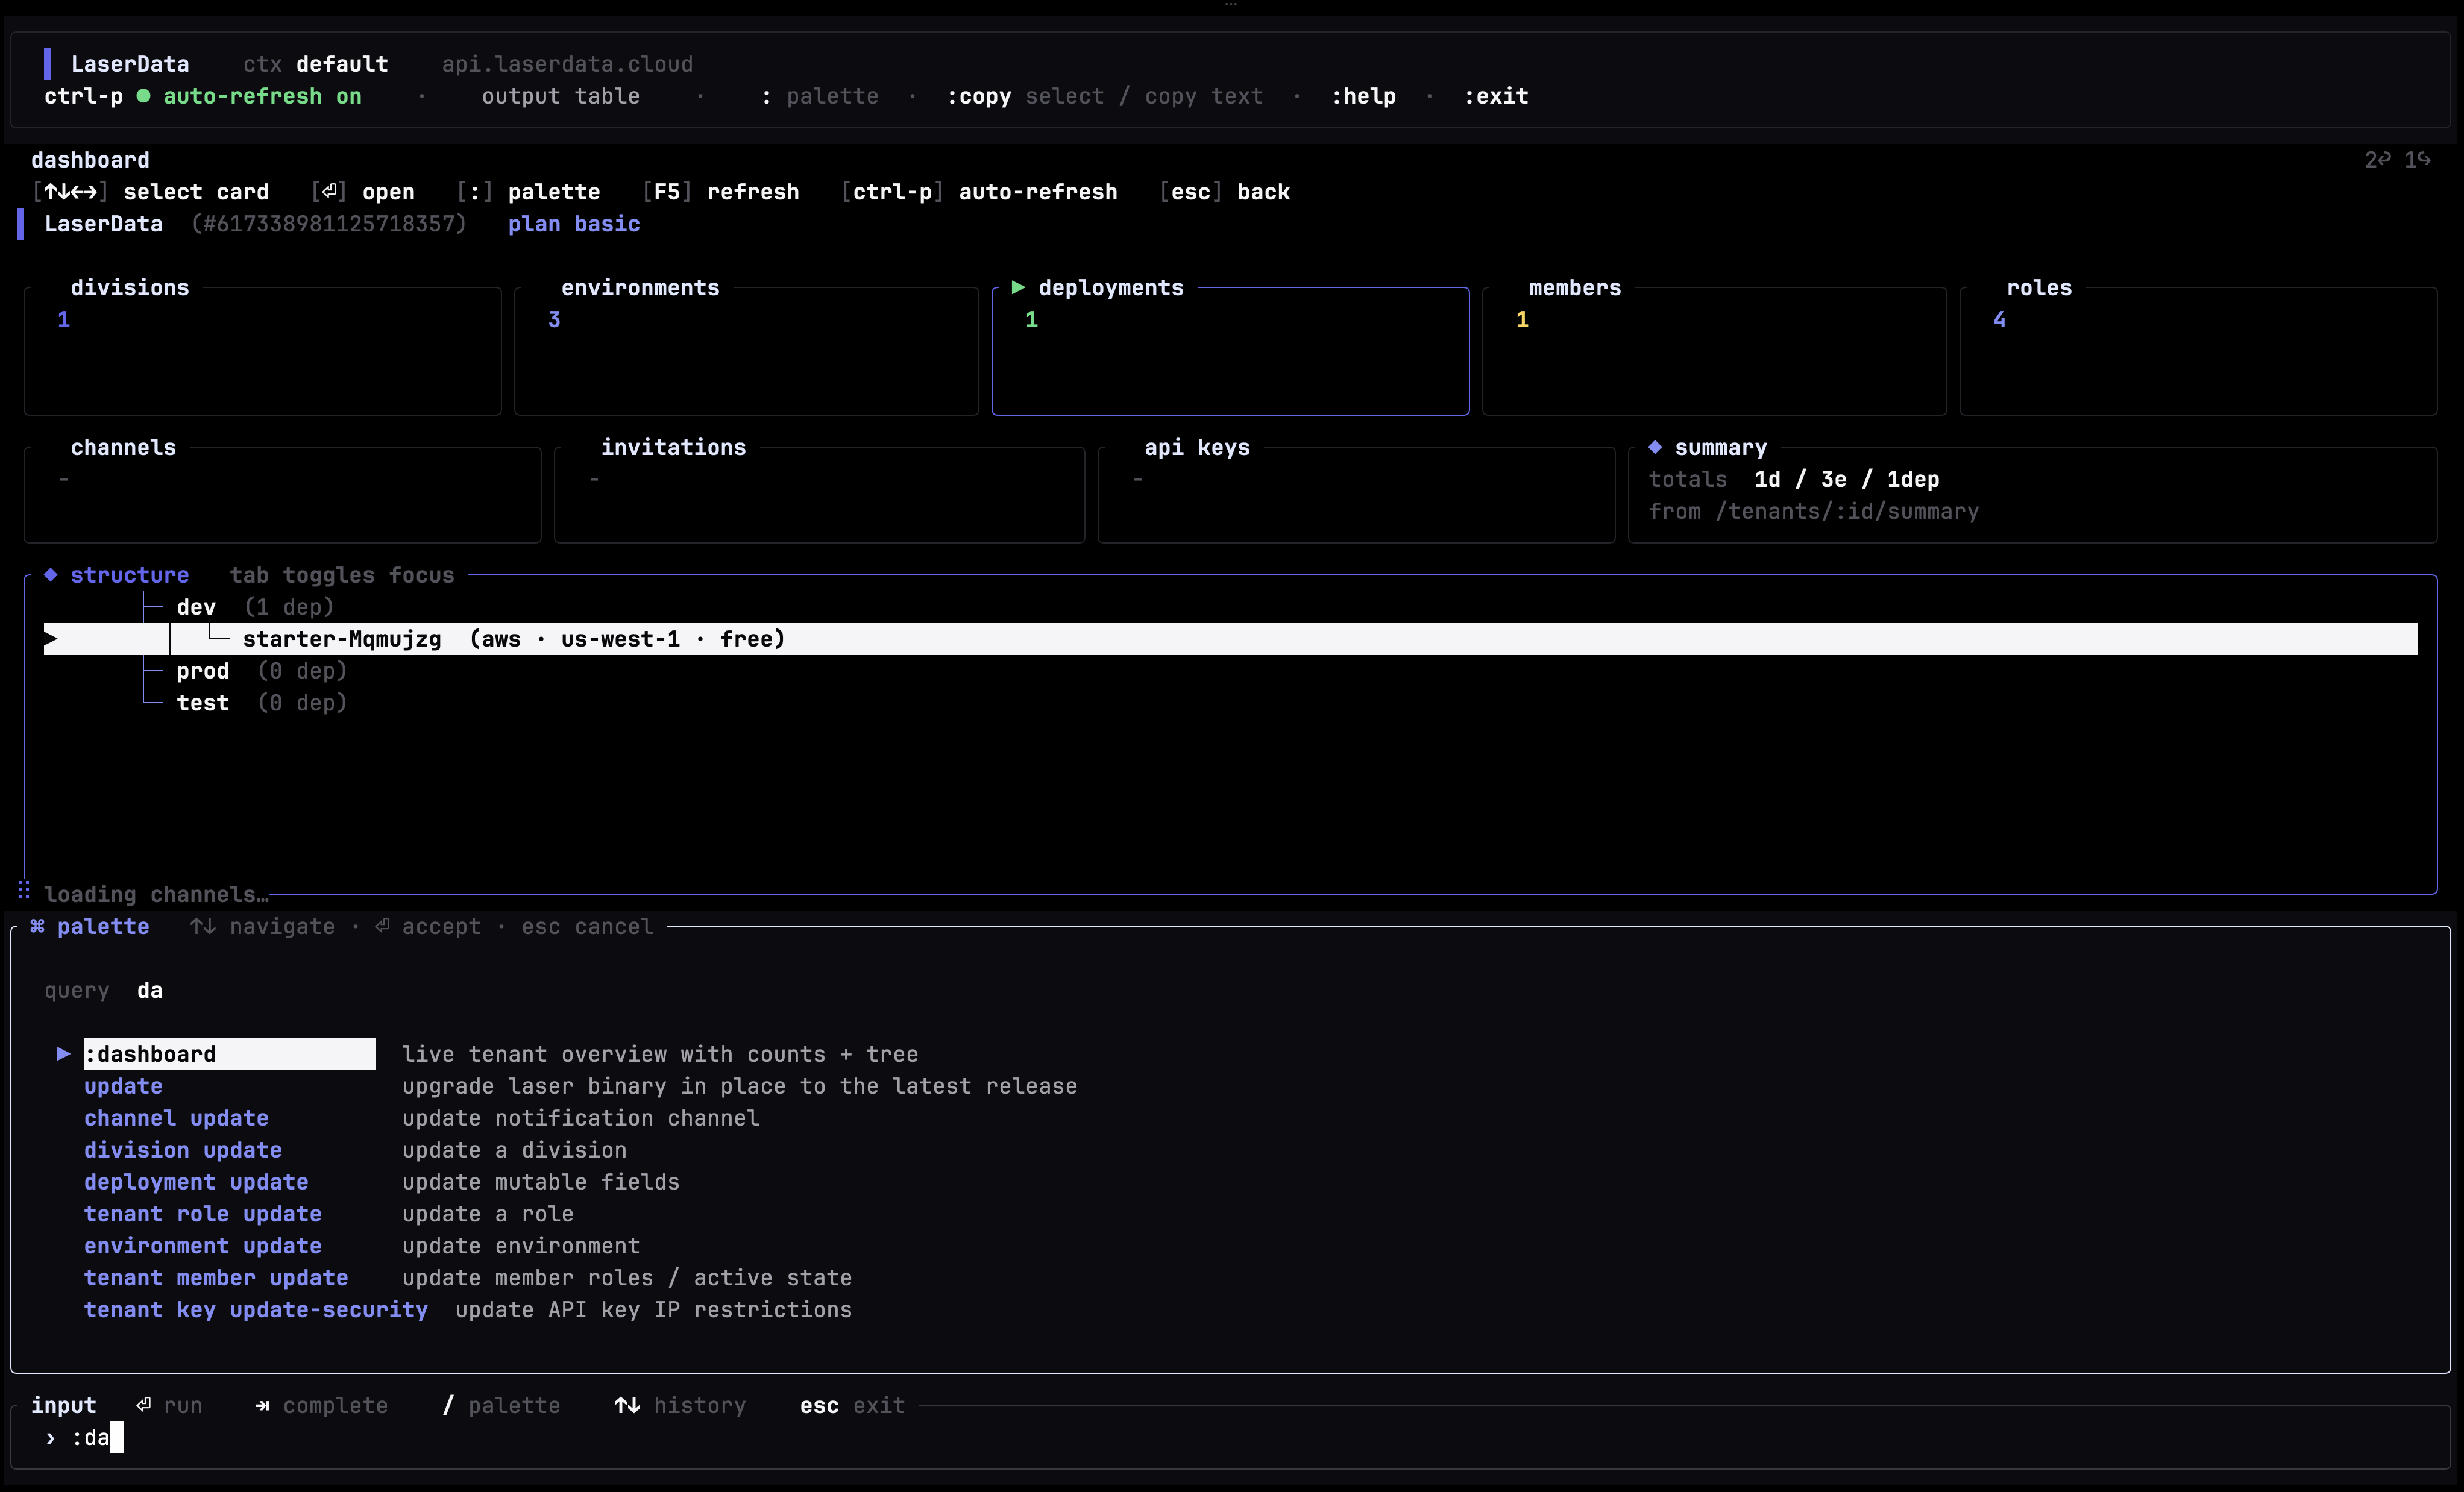This screenshot has width=2464, height=1492.
Task: Choose channel update command
Action: point(176,1118)
